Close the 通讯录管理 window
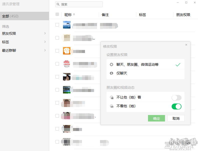The width and height of the screenshot is (198, 151). [195, 2]
